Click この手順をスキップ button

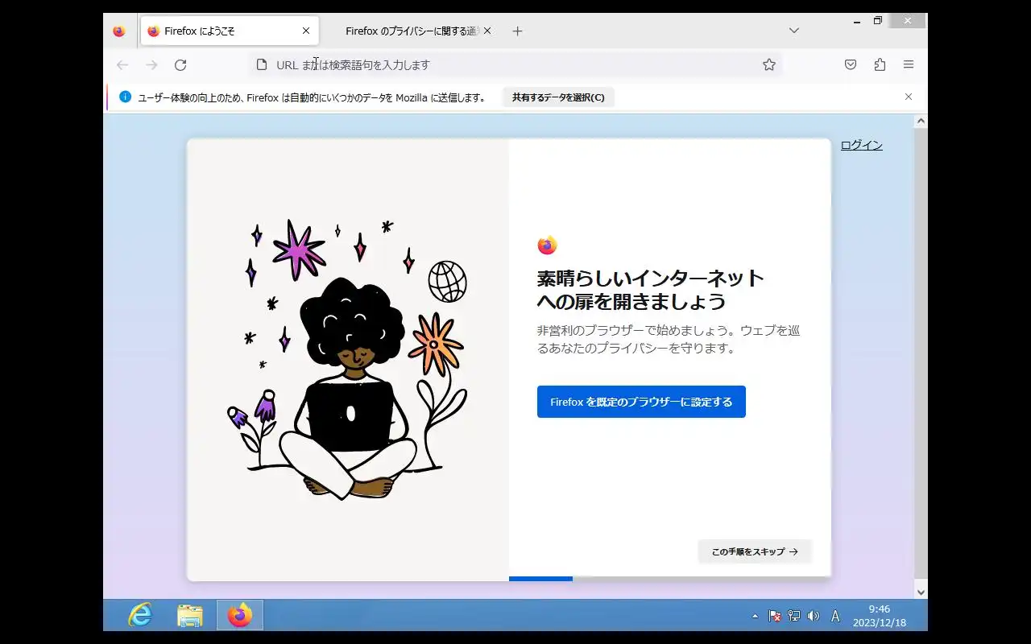[755, 551]
